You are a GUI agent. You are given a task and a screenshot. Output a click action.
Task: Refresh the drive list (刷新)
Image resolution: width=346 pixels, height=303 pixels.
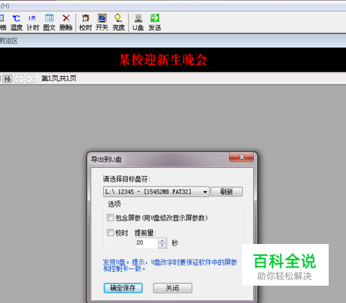pos(227,191)
